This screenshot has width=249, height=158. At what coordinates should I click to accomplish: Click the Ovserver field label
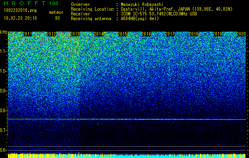[x=80, y=4]
